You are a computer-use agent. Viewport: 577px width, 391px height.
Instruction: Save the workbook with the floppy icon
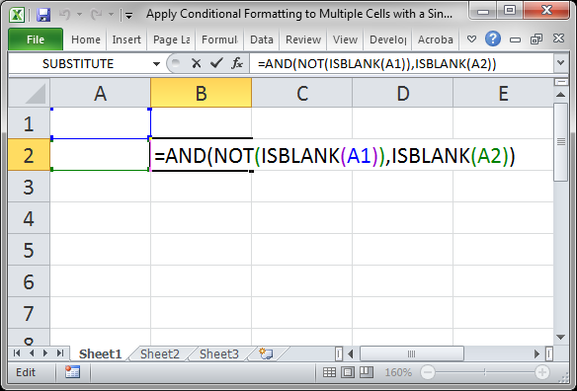[x=43, y=15]
